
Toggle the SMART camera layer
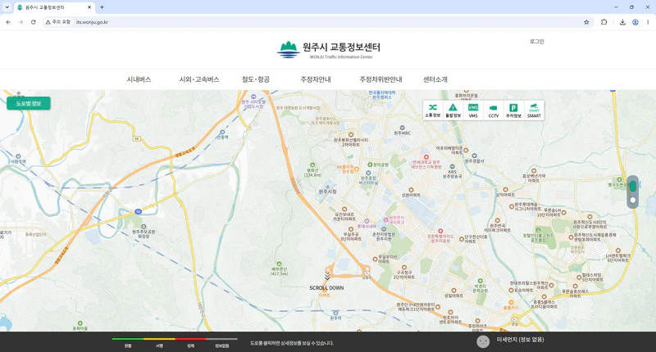click(534, 111)
